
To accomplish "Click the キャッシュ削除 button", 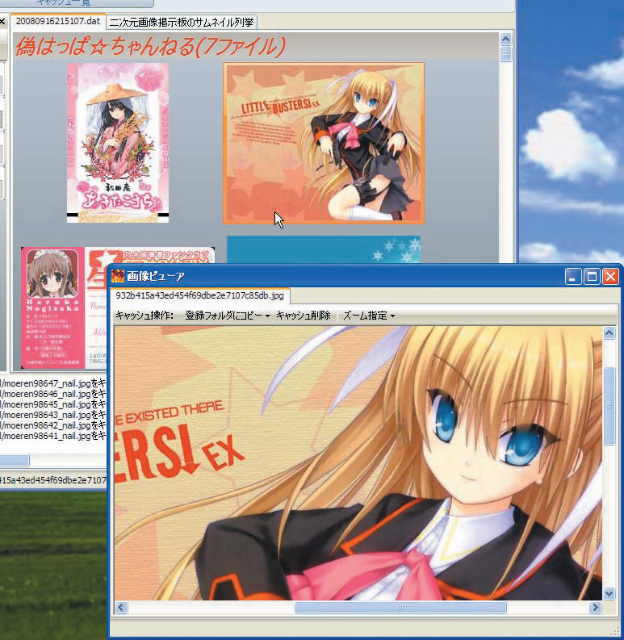I will click(x=304, y=316).
